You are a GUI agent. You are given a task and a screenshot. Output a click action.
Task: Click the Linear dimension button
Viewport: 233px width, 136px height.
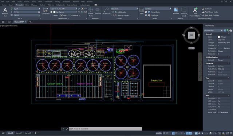pos(54,15)
